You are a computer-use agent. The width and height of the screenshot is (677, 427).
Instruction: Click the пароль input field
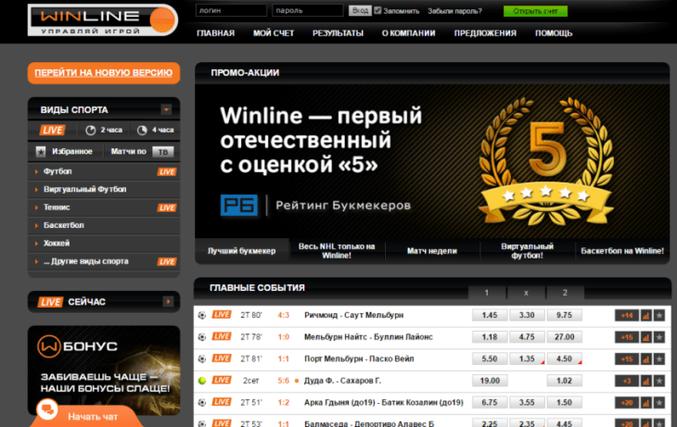click(x=307, y=10)
